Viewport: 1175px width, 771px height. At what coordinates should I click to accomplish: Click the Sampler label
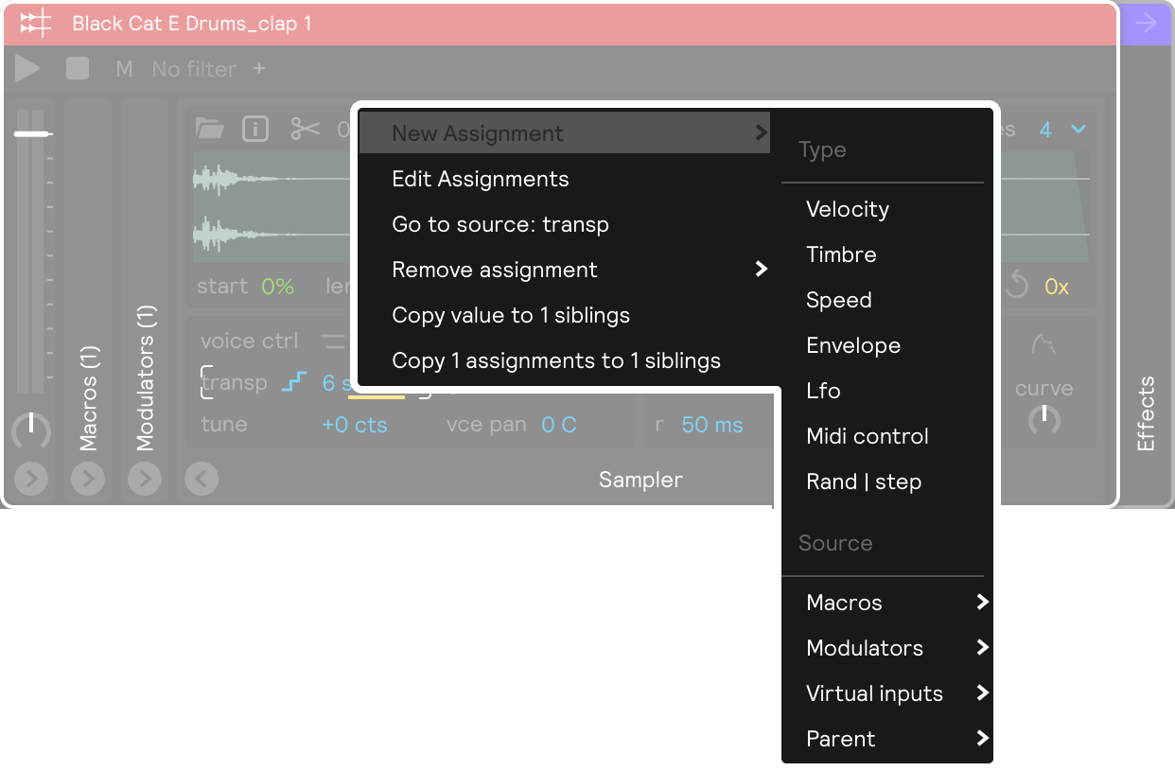point(640,480)
